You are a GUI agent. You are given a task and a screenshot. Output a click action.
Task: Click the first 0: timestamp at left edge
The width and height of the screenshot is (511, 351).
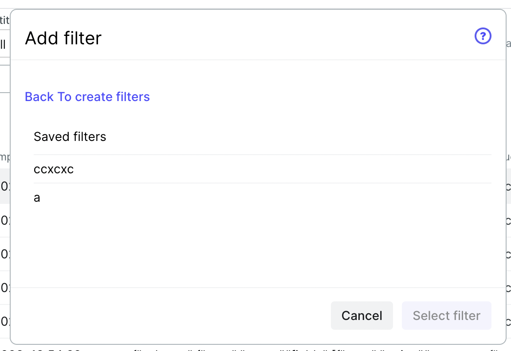pyautogui.click(x=4, y=187)
